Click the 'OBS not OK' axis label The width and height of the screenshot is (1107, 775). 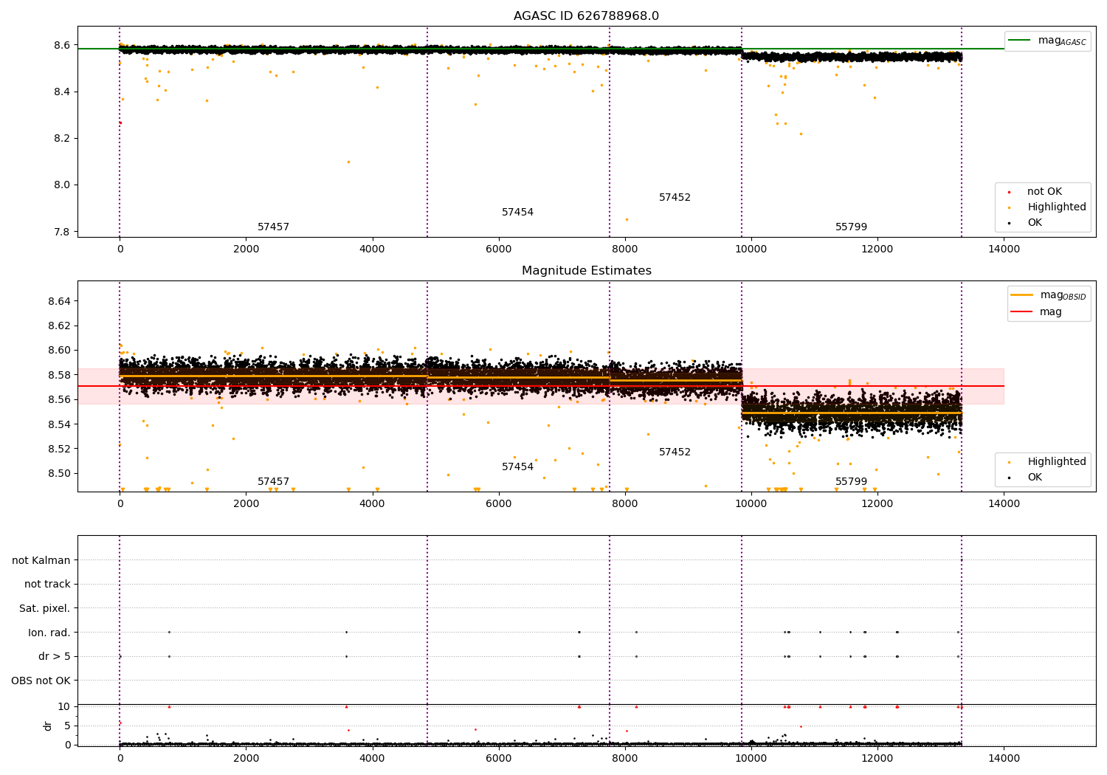coord(41,681)
